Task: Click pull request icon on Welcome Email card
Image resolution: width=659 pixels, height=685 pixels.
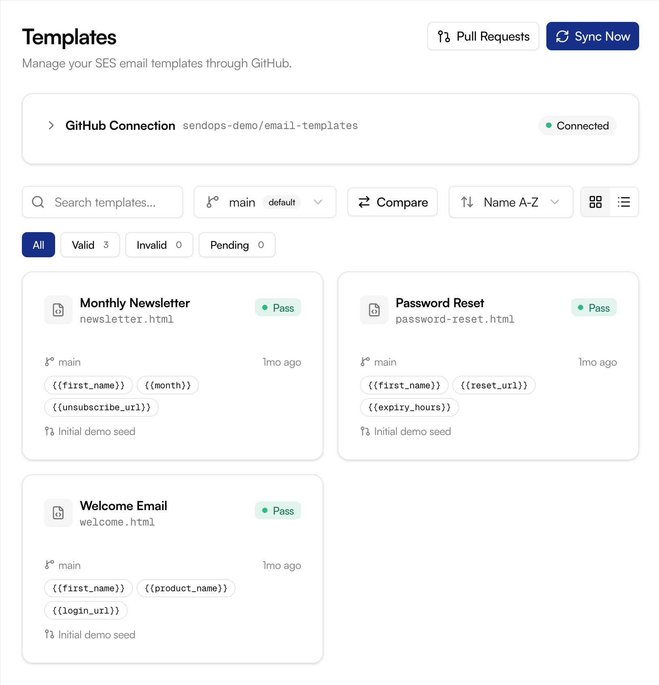Action: 49,634
